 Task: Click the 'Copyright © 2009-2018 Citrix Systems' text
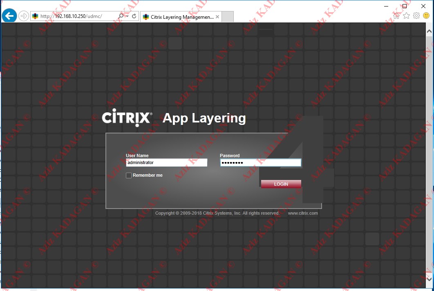(198, 213)
